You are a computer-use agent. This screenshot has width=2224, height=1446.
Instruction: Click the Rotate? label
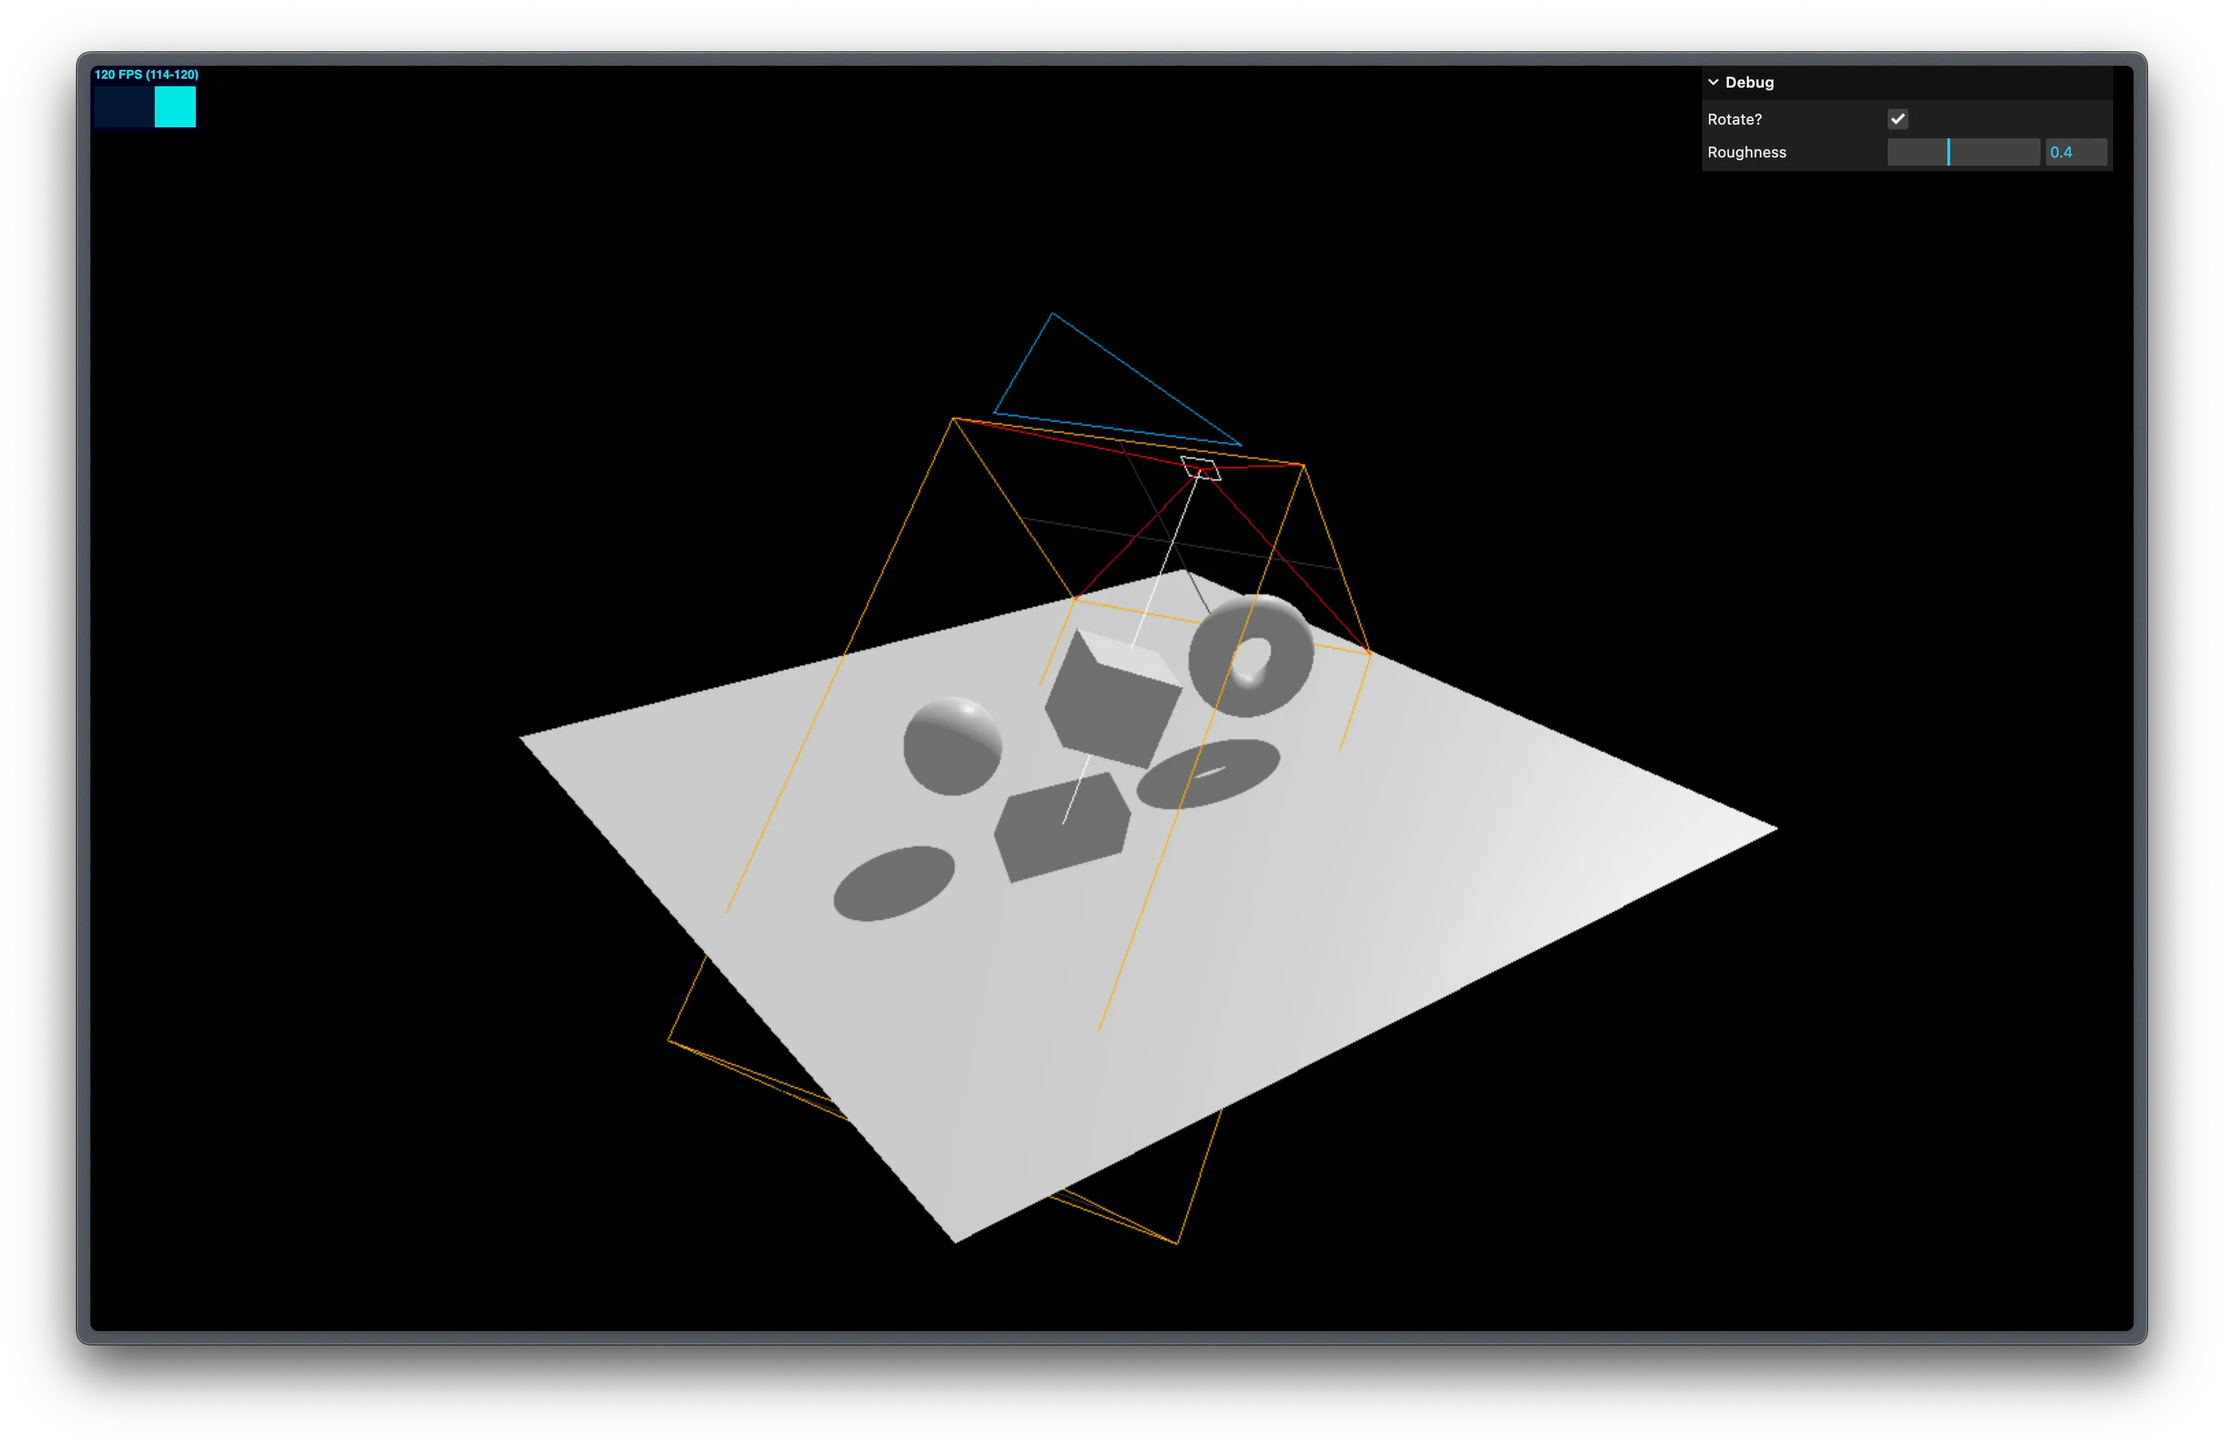point(1734,120)
